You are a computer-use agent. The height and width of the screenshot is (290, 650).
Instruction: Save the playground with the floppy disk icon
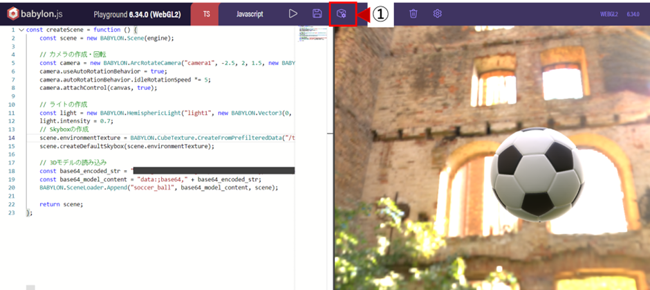317,14
